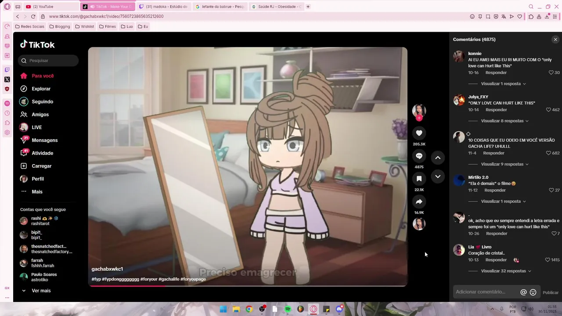This screenshot has height=316, width=562.
Task: Like konnie's comment
Action: (x=551, y=73)
